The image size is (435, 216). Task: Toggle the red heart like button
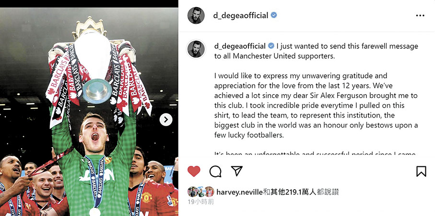pos(194,171)
